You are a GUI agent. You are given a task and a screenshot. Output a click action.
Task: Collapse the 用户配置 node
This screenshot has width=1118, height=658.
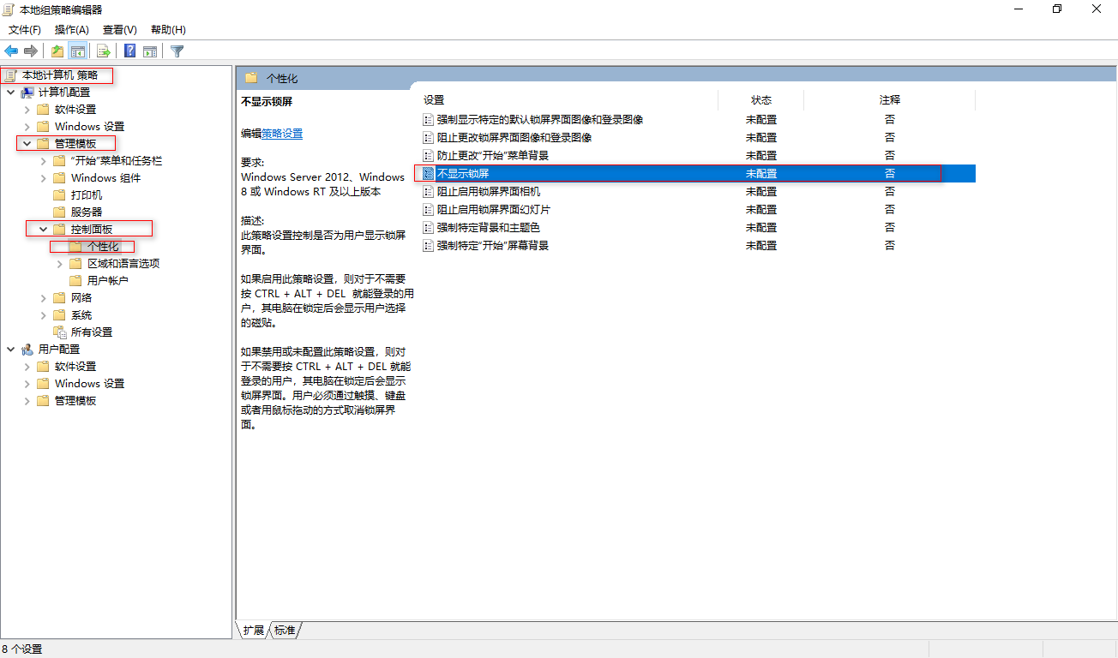point(10,350)
